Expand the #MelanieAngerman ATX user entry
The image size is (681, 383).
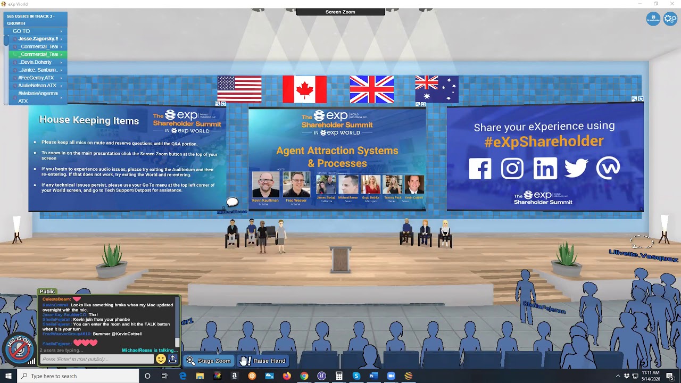tap(37, 97)
